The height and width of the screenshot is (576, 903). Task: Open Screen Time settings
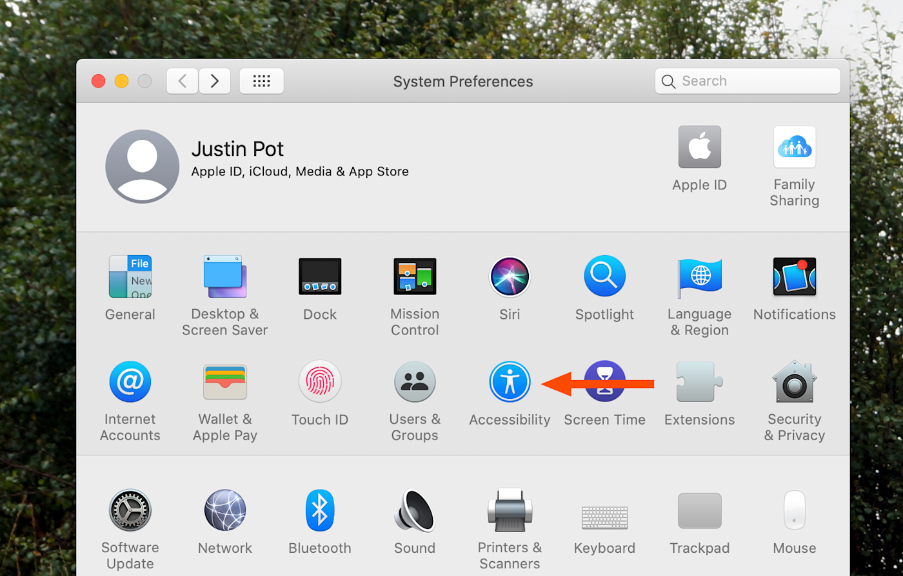coord(604,382)
